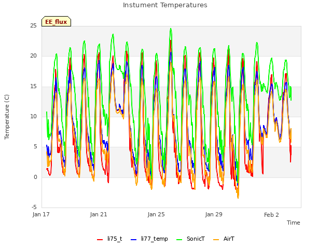Viewport: 332px width, 249px height.
Task: Click the red li75_t legend color marker
Action: [x=100, y=240]
